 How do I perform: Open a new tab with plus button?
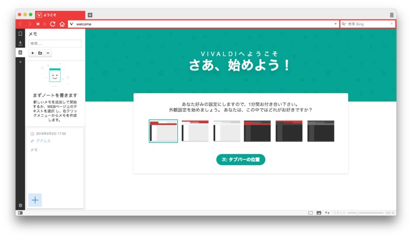[x=90, y=15]
